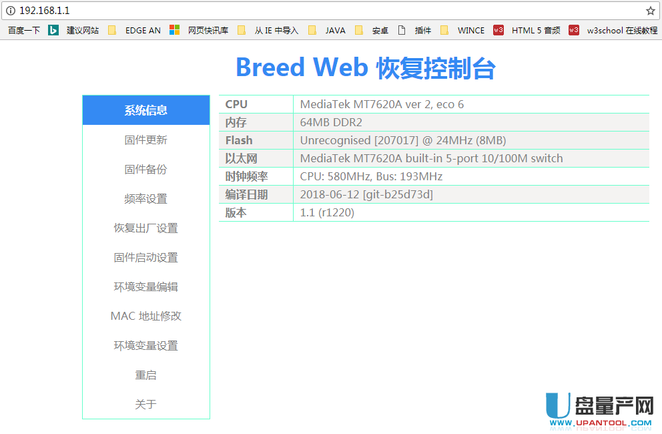Open the WINCE bookmark folder
662x434 pixels.
coord(463,30)
